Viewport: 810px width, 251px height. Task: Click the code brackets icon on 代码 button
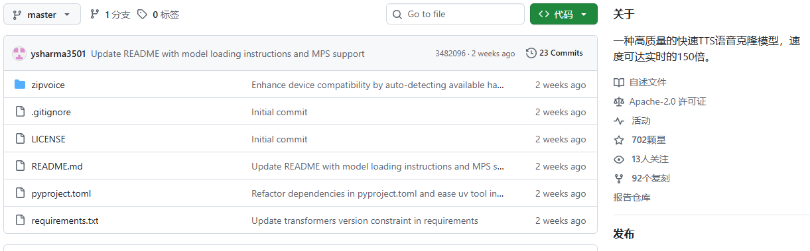(544, 14)
